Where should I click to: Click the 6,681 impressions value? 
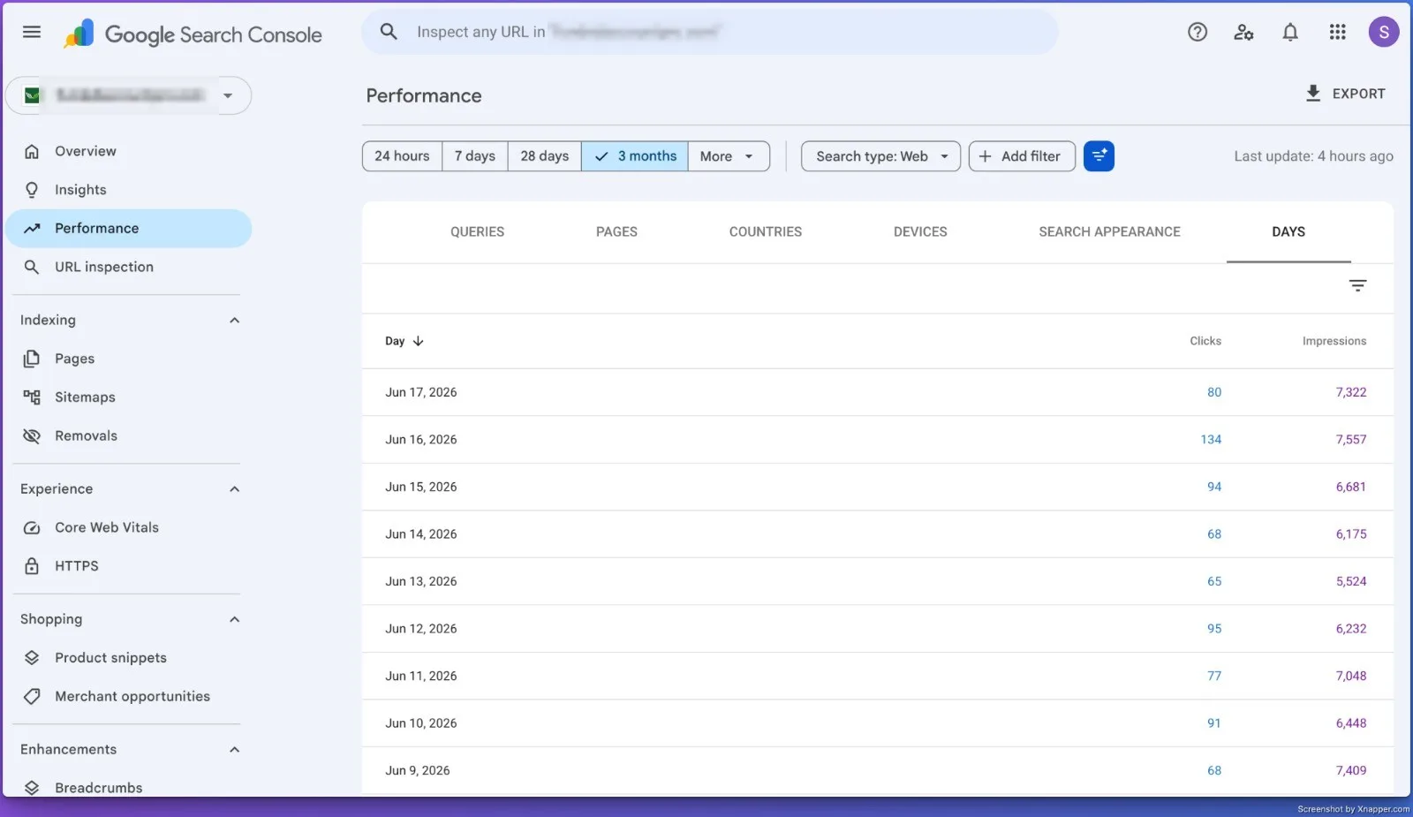coord(1351,487)
